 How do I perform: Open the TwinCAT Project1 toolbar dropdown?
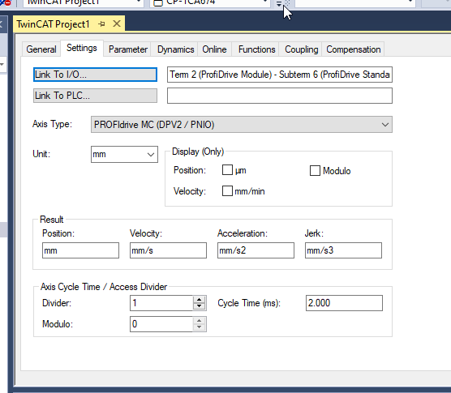[139, 2]
